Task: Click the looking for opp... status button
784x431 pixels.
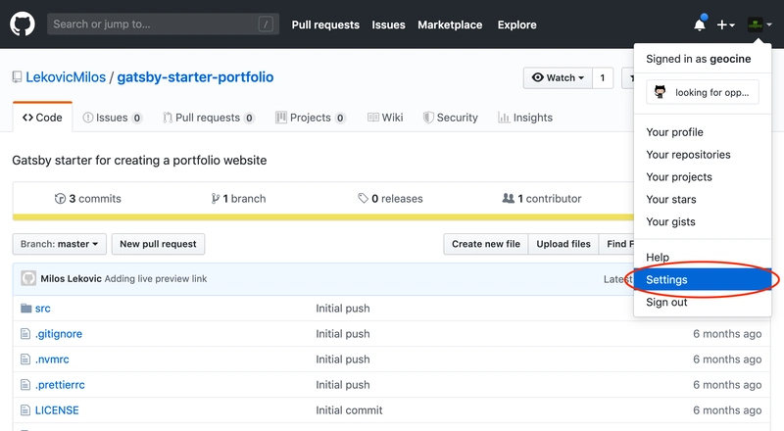Action: (703, 92)
